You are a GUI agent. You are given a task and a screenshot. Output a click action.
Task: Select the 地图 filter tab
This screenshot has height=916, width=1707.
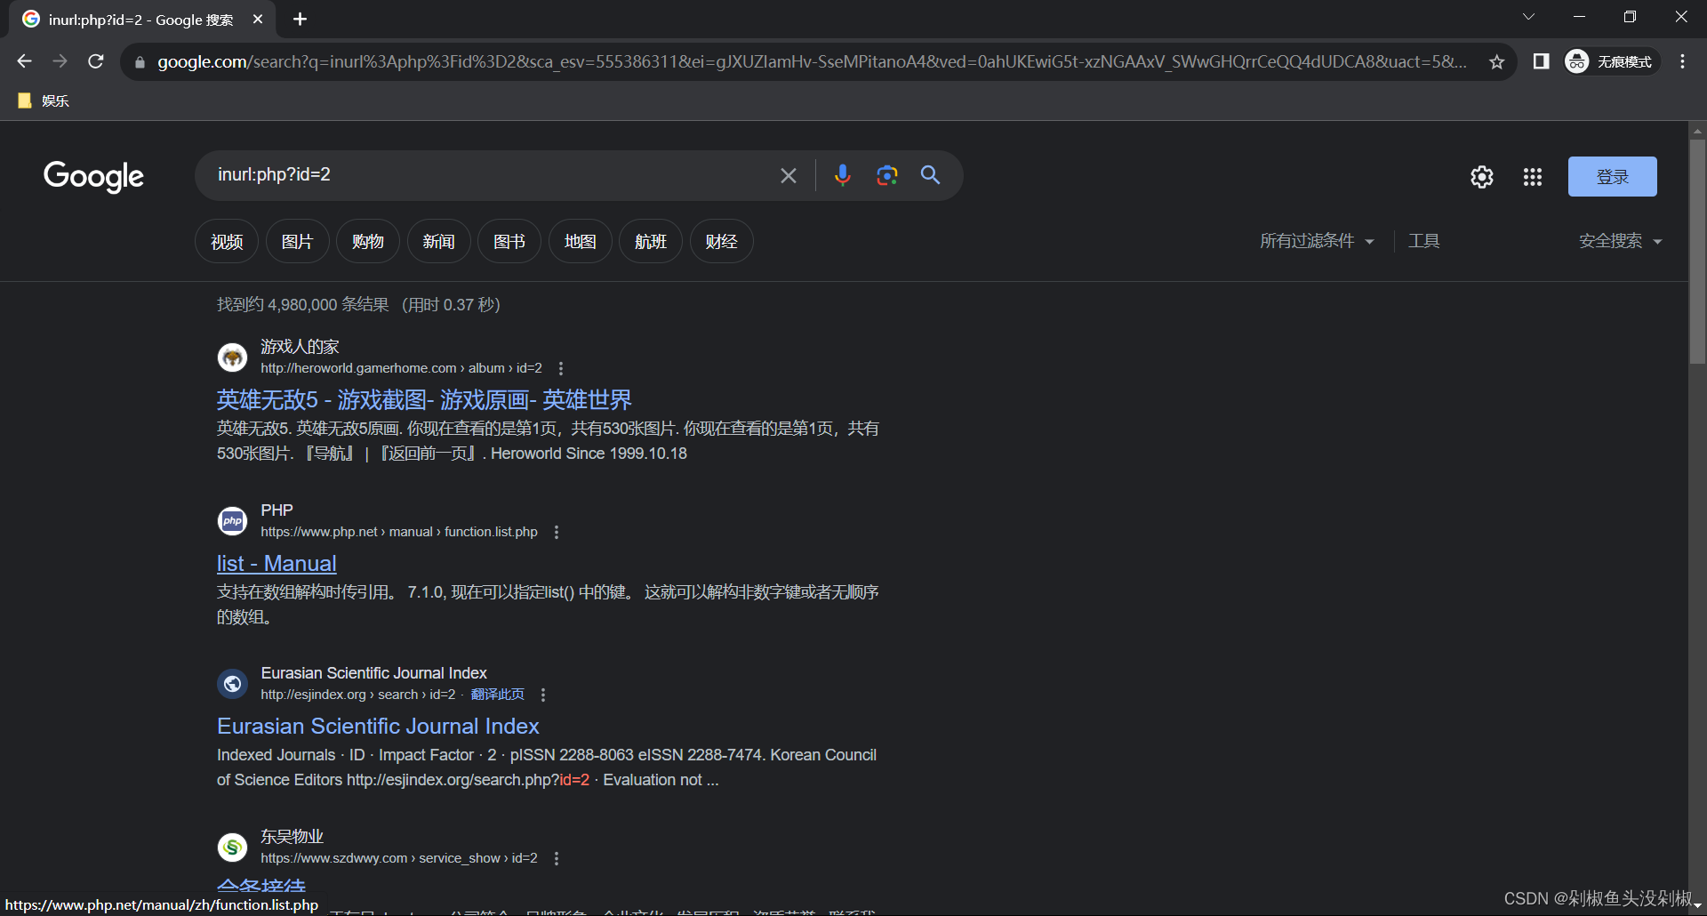tap(580, 242)
